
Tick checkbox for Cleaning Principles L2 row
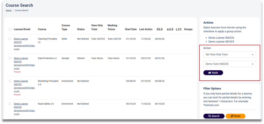(x=10, y=39)
